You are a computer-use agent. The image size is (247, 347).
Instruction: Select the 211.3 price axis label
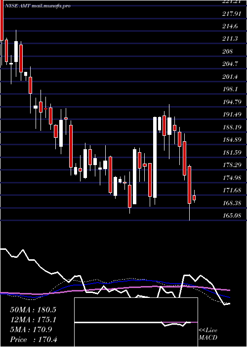(x=230, y=39)
